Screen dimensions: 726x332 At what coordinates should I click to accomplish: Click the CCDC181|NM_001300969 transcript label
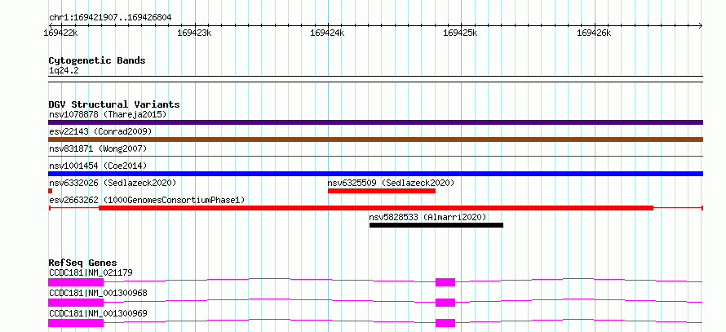pos(98,313)
